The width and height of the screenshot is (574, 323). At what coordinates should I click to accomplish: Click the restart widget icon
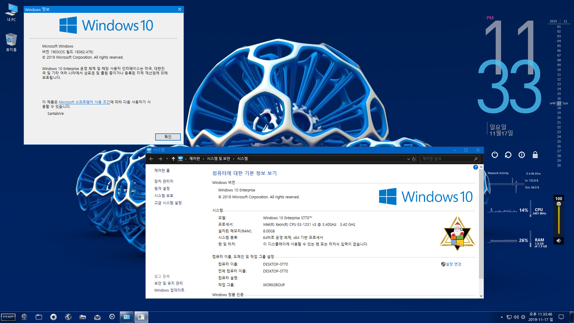point(508,155)
